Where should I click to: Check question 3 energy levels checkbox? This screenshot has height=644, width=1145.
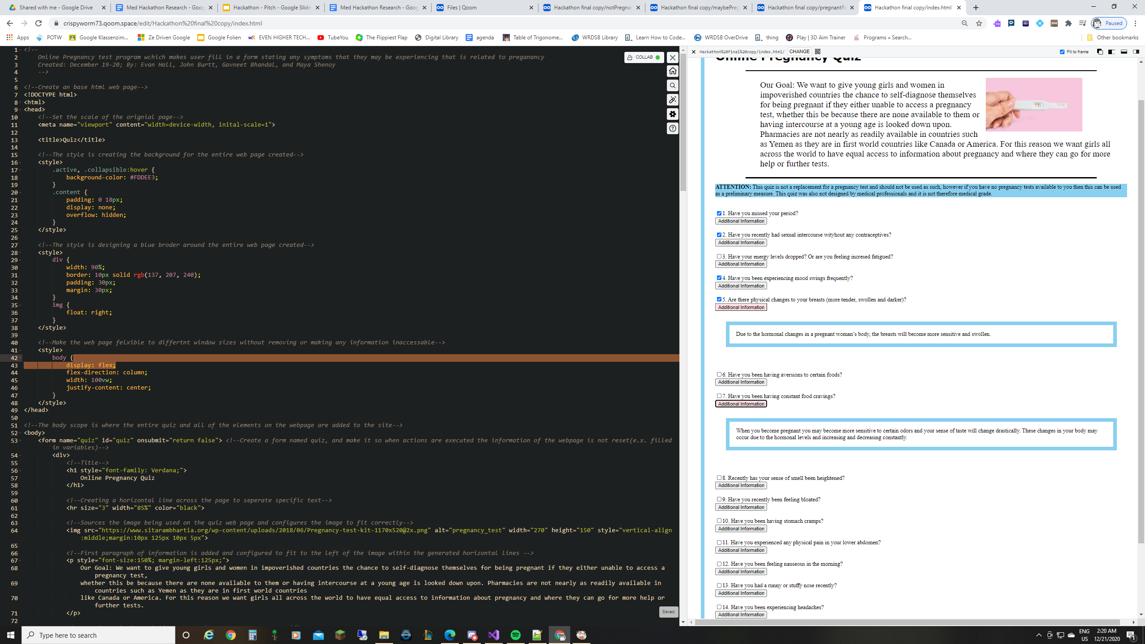719,256
